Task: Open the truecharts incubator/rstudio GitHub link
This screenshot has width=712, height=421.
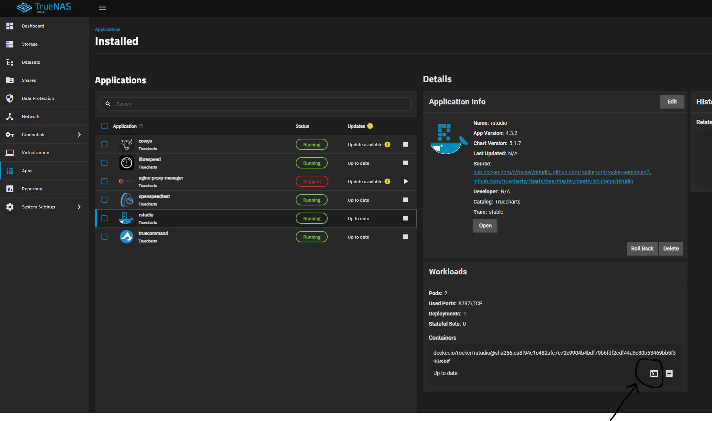Action: [x=553, y=181]
